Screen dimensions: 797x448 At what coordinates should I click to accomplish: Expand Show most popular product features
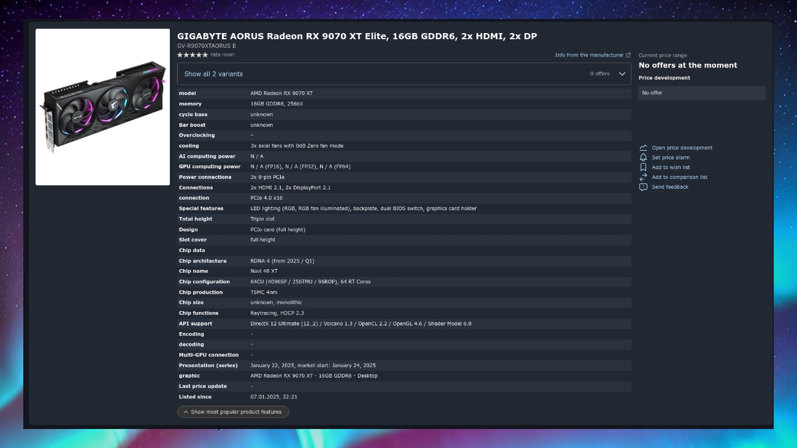pyautogui.click(x=233, y=412)
